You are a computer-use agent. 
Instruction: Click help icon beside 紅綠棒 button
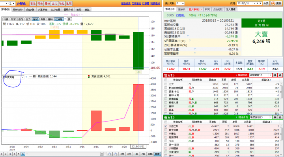(x=65, y=19)
